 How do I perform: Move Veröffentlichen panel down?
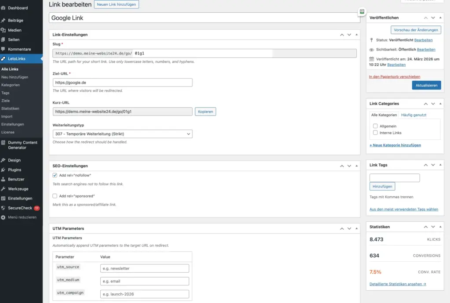click(x=433, y=18)
